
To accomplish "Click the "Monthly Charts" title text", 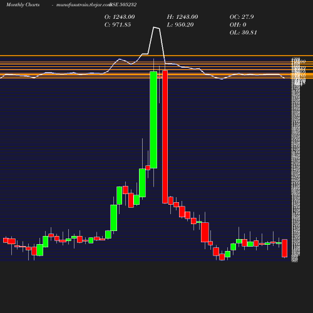I will point(23,4).
